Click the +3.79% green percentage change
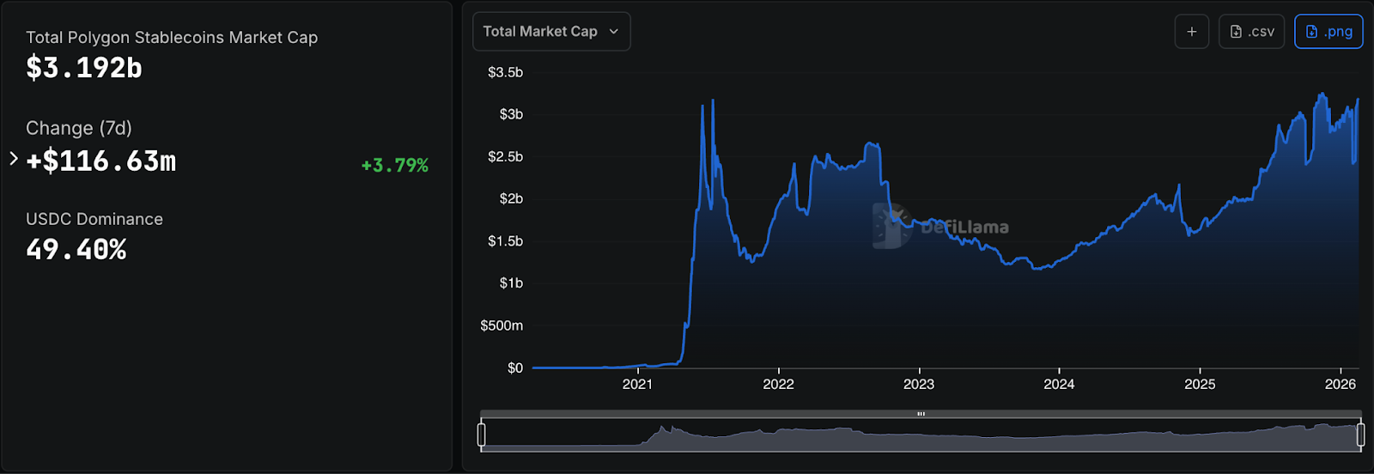 pyautogui.click(x=394, y=165)
